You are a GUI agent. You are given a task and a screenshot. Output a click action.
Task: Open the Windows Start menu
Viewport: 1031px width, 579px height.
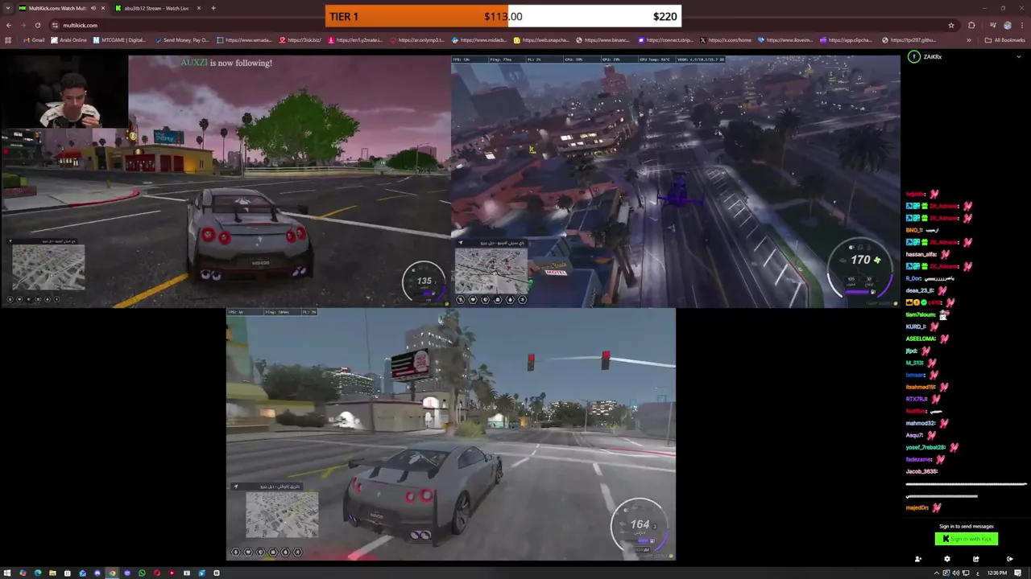(7, 573)
